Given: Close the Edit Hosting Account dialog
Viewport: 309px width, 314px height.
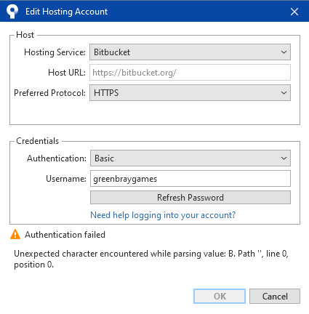Looking at the screenshot, I should 294,12.
